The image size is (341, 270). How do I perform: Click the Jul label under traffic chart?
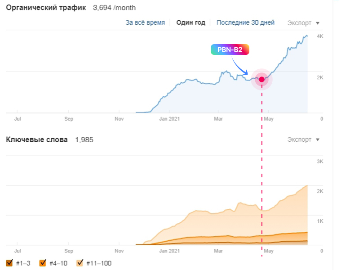18,119
